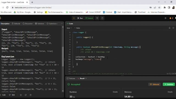The image size is (176, 99).
Task: Toggle the browser side panel icon
Action: (169, 7)
